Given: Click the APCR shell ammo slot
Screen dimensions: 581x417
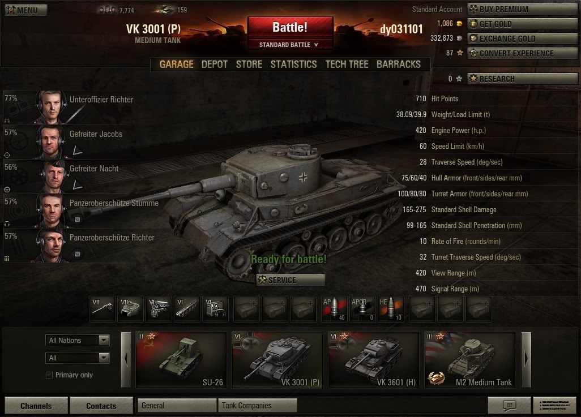Looking at the screenshot, I should tap(363, 309).
